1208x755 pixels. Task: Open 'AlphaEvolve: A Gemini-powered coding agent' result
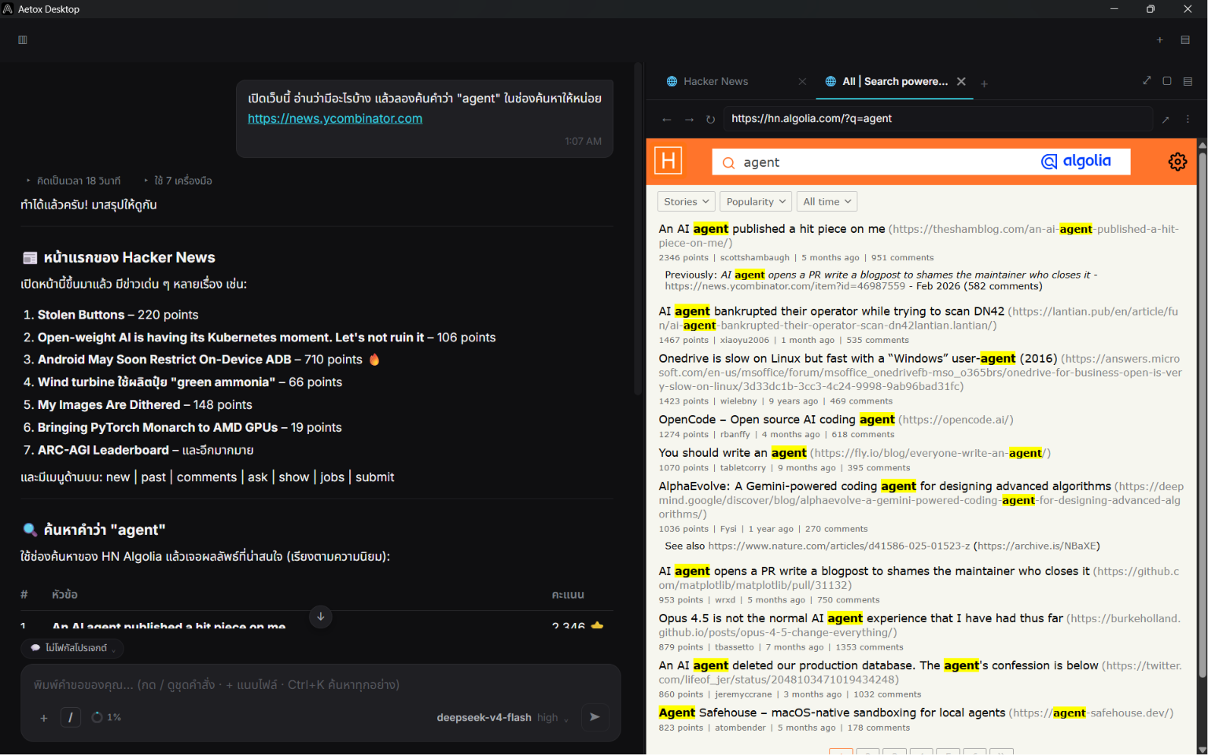(885, 486)
